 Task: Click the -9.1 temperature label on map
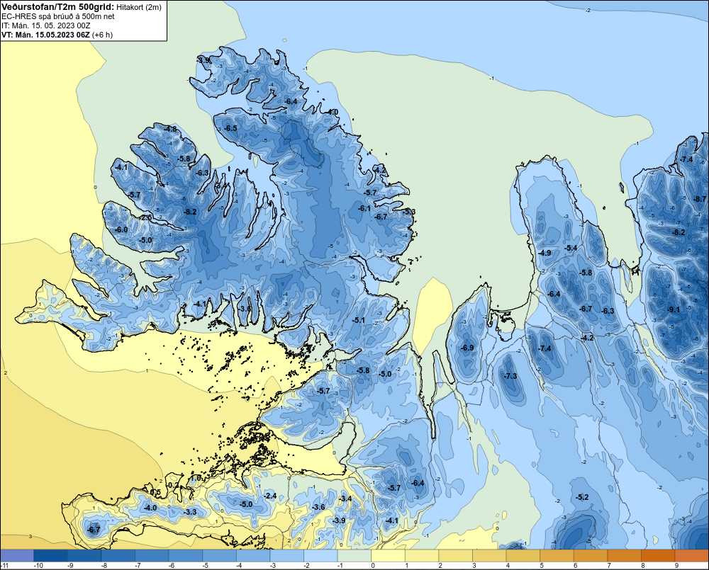point(674,309)
